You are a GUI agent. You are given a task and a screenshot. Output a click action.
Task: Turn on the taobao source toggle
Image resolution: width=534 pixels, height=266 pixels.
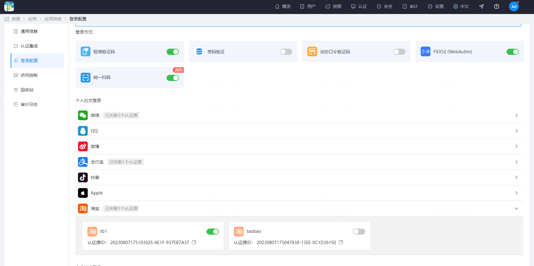[359, 232]
